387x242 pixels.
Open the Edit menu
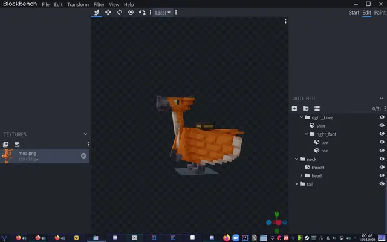[x=58, y=5]
